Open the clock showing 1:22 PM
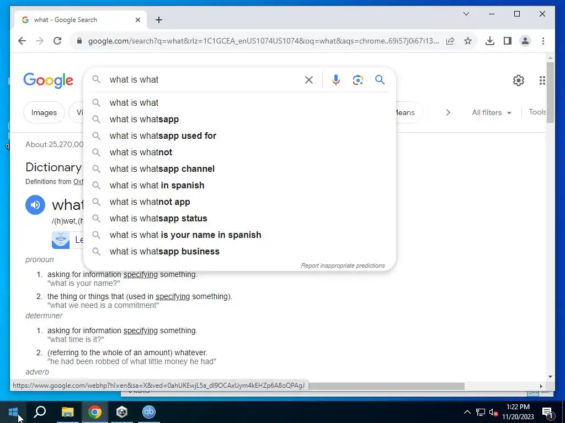Screen dimensions: 565x423 click(x=518, y=412)
